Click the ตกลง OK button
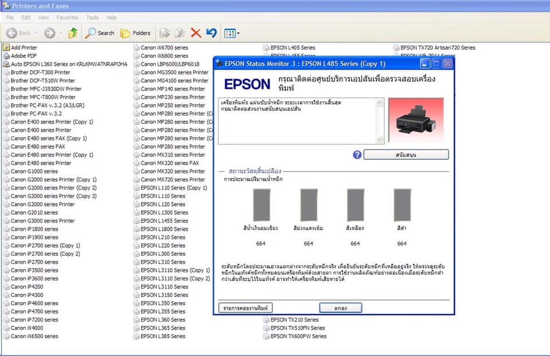The image size is (550, 356). click(340, 308)
